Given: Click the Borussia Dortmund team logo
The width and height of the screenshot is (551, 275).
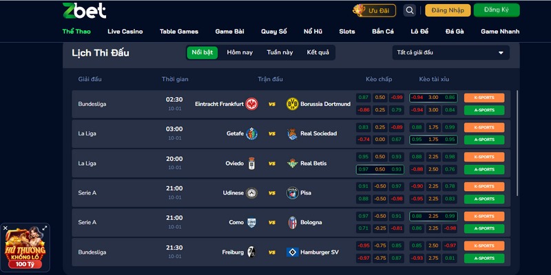Looking at the screenshot, I should click(292, 104).
